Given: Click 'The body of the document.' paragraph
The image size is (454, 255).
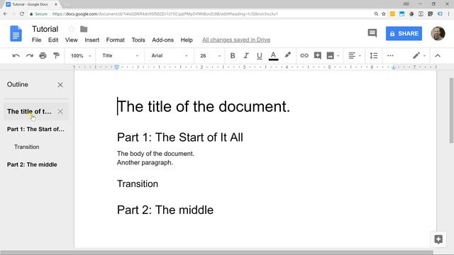Looking at the screenshot, I should (x=155, y=154).
